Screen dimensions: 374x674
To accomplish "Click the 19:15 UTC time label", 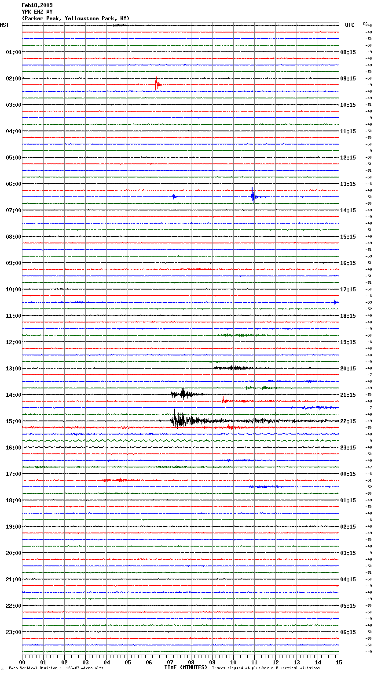I will coord(348,342).
